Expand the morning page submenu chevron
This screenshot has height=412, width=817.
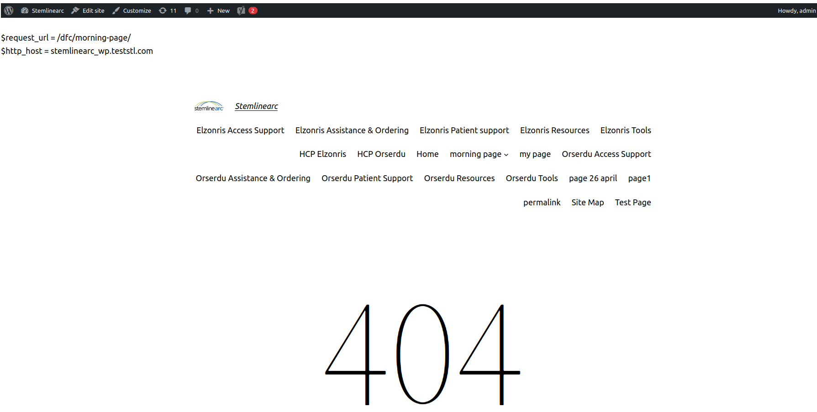(x=506, y=155)
